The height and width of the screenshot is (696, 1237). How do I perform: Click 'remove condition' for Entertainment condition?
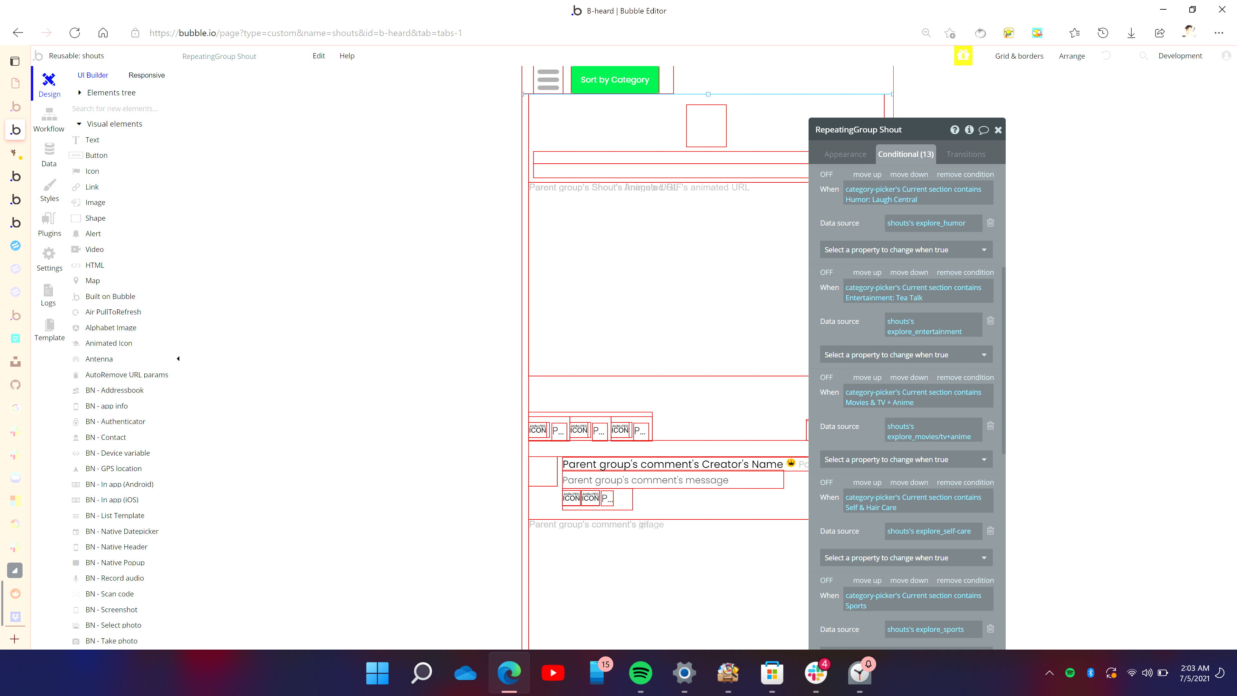tap(965, 272)
